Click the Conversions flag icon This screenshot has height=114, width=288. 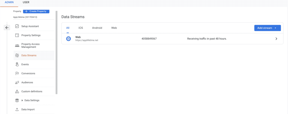point(17,73)
